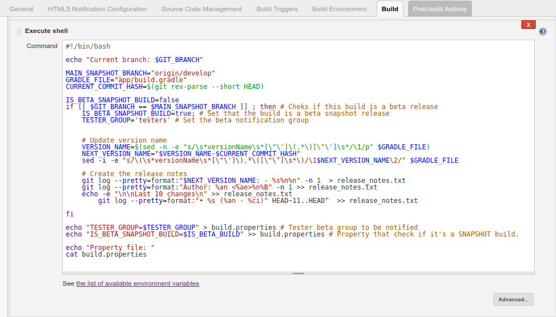Open the Build Triggers tab

tap(277, 9)
